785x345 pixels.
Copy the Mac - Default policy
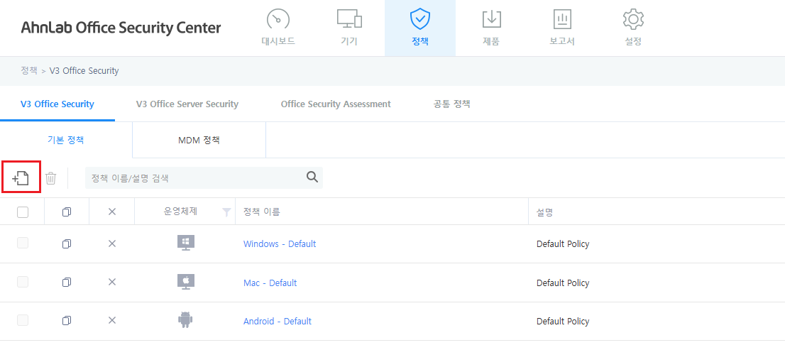click(x=67, y=283)
